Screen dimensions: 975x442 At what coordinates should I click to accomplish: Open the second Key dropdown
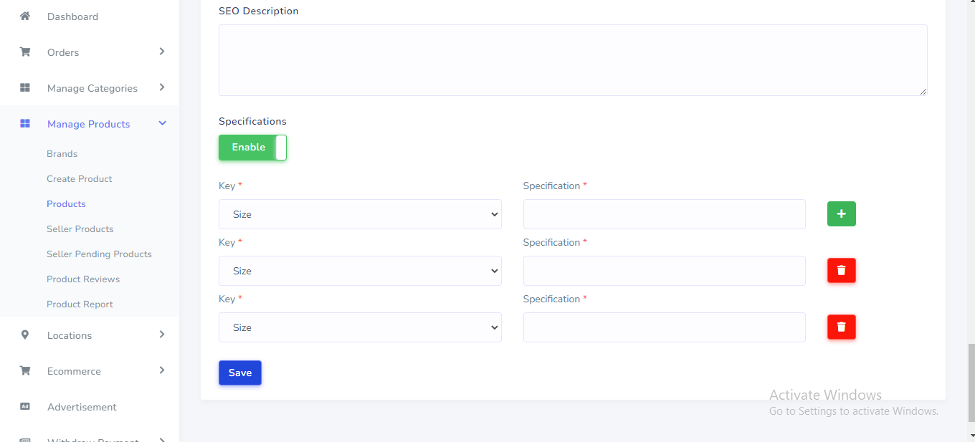click(x=360, y=271)
